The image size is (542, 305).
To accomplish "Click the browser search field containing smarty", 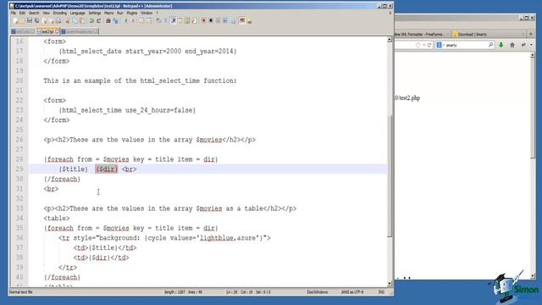I will tap(466, 45).
